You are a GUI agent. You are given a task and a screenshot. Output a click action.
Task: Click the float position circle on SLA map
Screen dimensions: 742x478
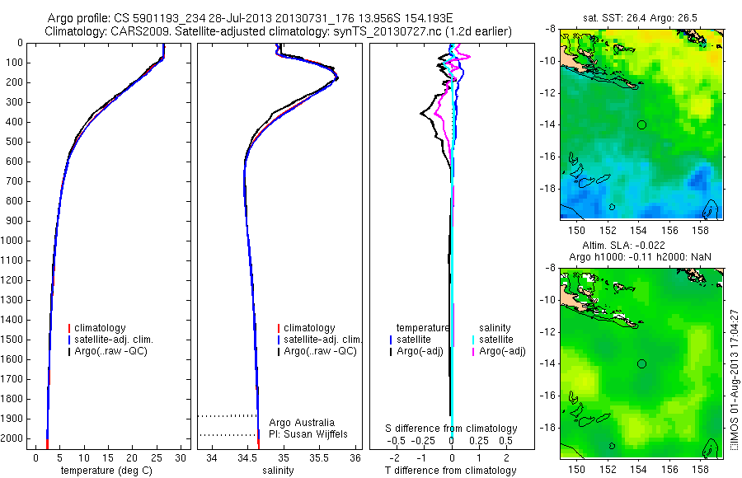[641, 364]
